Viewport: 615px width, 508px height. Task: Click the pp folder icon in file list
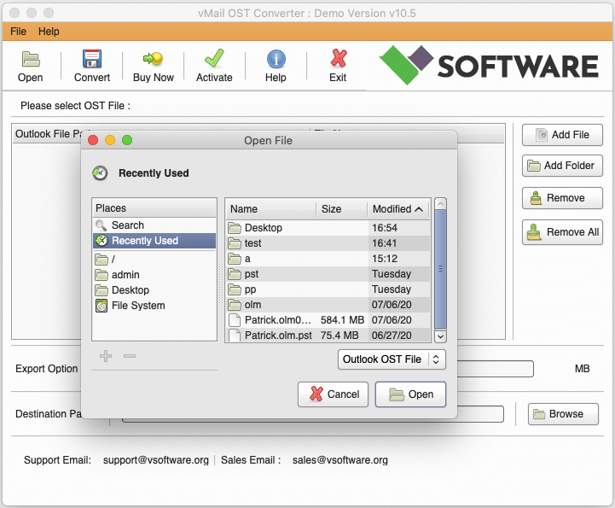coord(235,289)
